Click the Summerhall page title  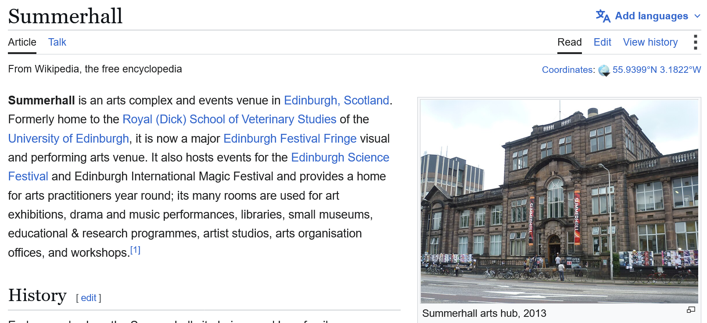coord(65,17)
